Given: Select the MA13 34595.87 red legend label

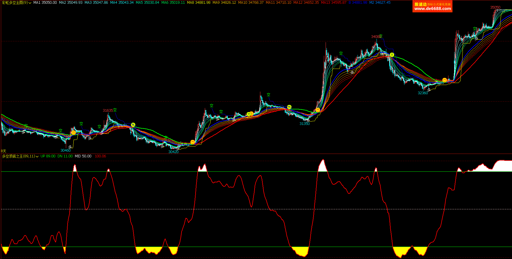Looking at the screenshot, I should coord(334,3).
